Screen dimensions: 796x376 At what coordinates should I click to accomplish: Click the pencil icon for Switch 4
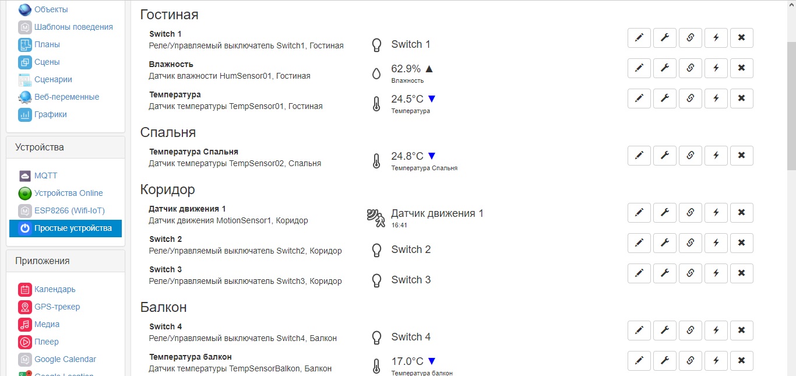639,331
